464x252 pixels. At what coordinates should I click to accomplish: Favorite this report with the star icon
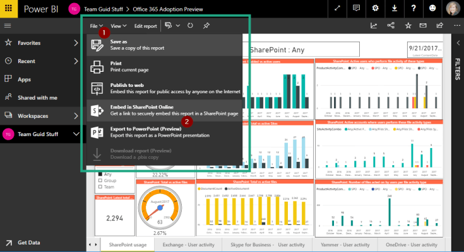click(408, 26)
